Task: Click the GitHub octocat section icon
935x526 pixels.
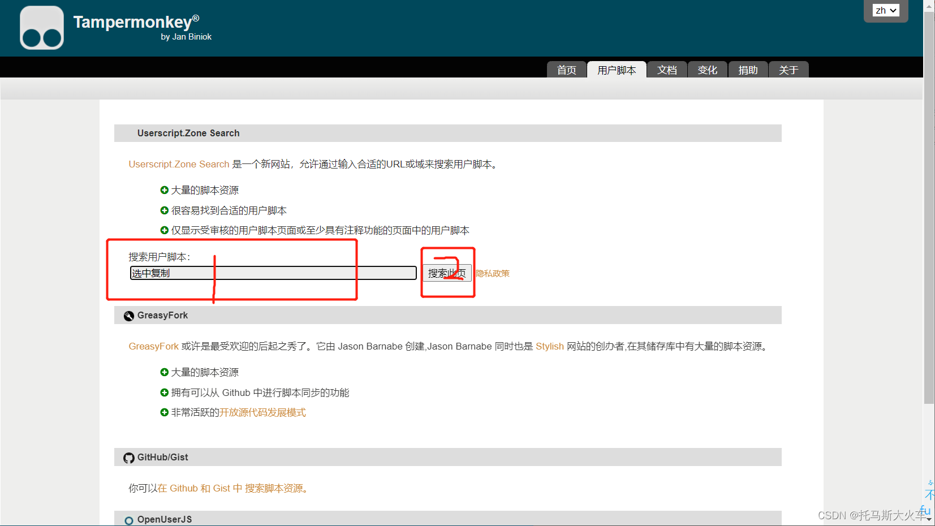Action: tap(129, 458)
